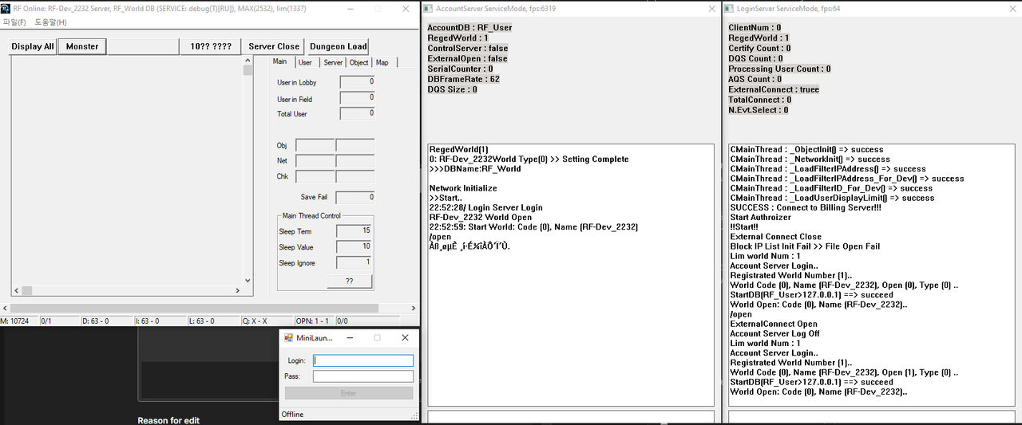Close the MiniLauncher window
Image resolution: width=1022 pixels, height=425 pixels.
(405, 337)
